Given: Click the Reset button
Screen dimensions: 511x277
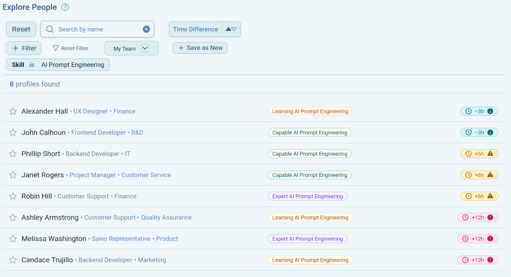Looking at the screenshot, I should 21,29.
